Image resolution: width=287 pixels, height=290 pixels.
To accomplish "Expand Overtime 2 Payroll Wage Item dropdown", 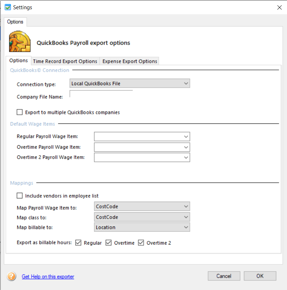I will tap(142, 157).
